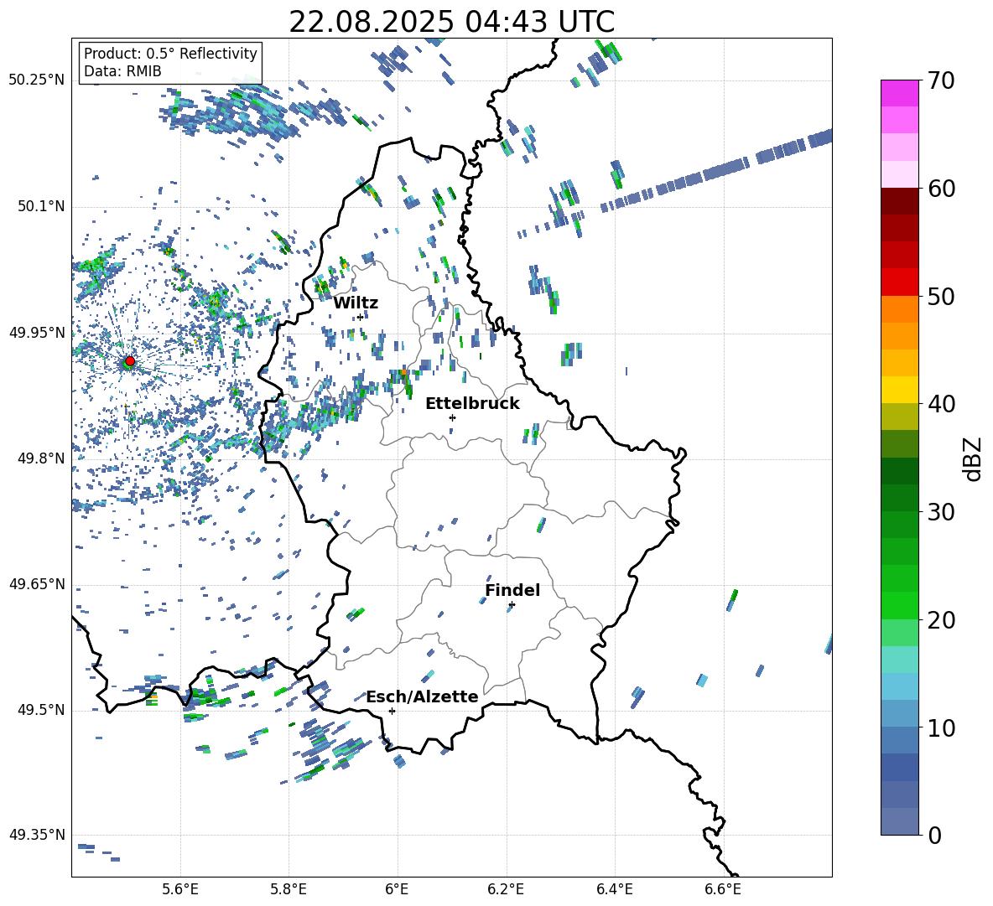This screenshot has height=906, width=993.
Task: Click the bright red colorbar segment above 50
Action: (899, 282)
